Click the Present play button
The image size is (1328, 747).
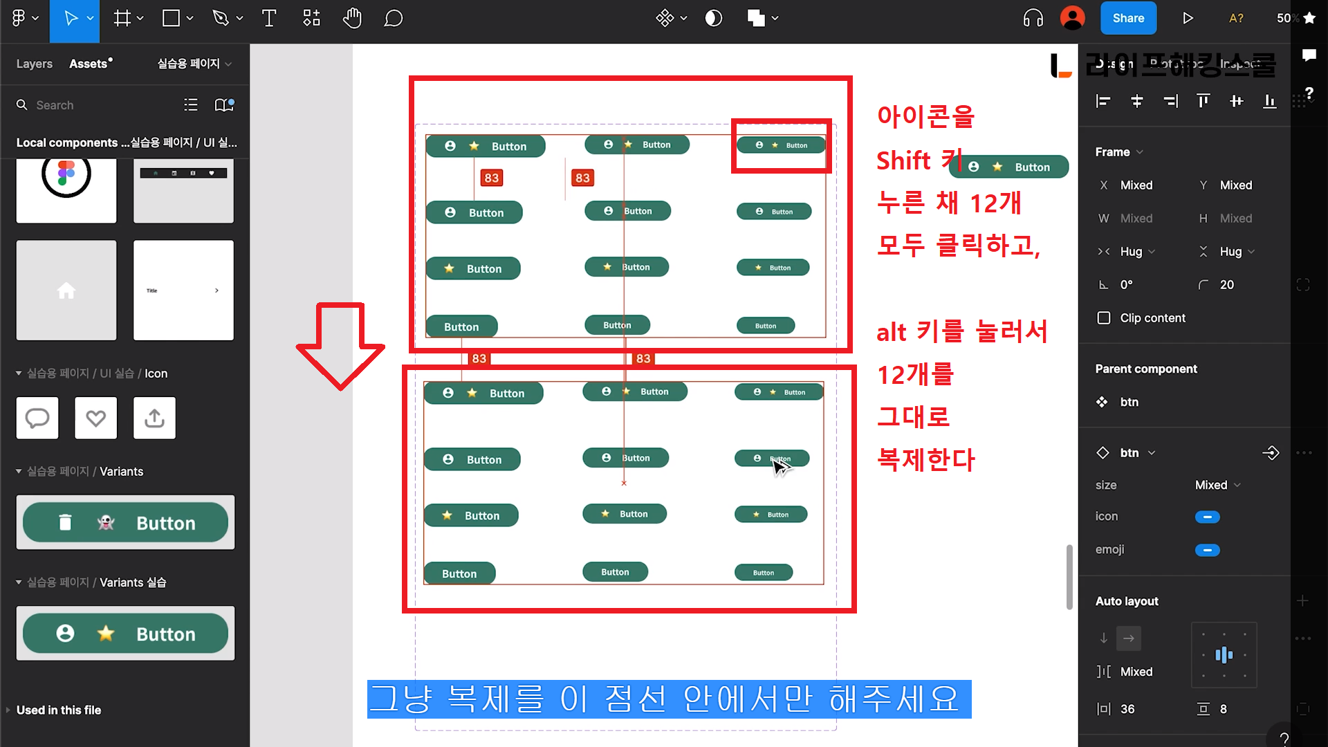[1188, 19]
